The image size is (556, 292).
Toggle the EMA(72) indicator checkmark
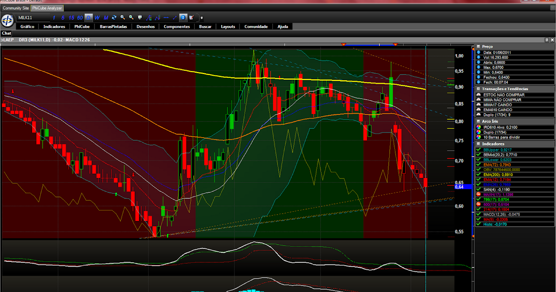click(479, 165)
